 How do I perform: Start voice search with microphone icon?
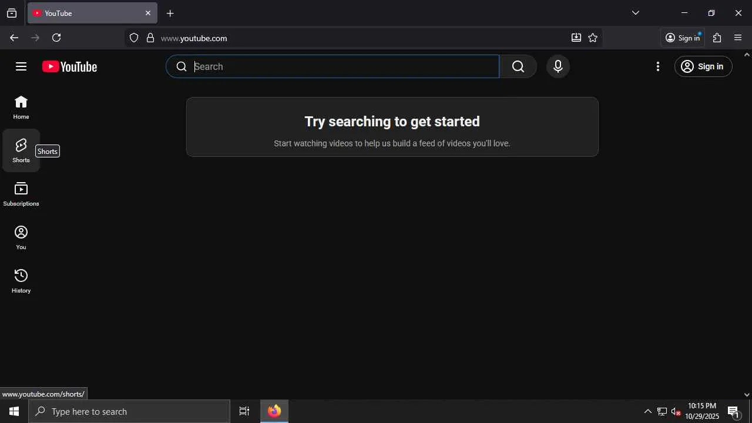pyautogui.click(x=558, y=66)
